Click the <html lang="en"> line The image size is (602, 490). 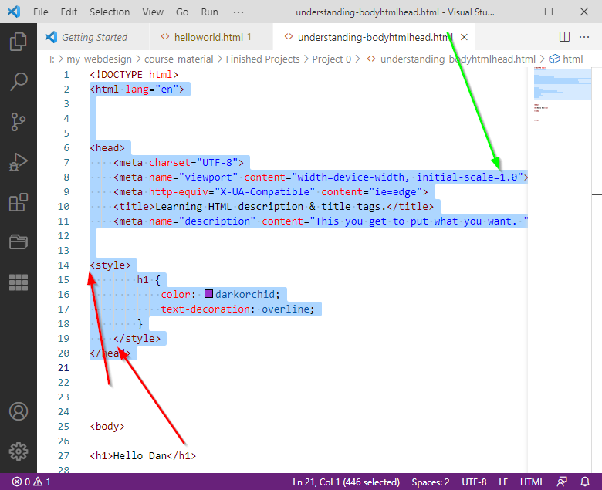tap(137, 89)
